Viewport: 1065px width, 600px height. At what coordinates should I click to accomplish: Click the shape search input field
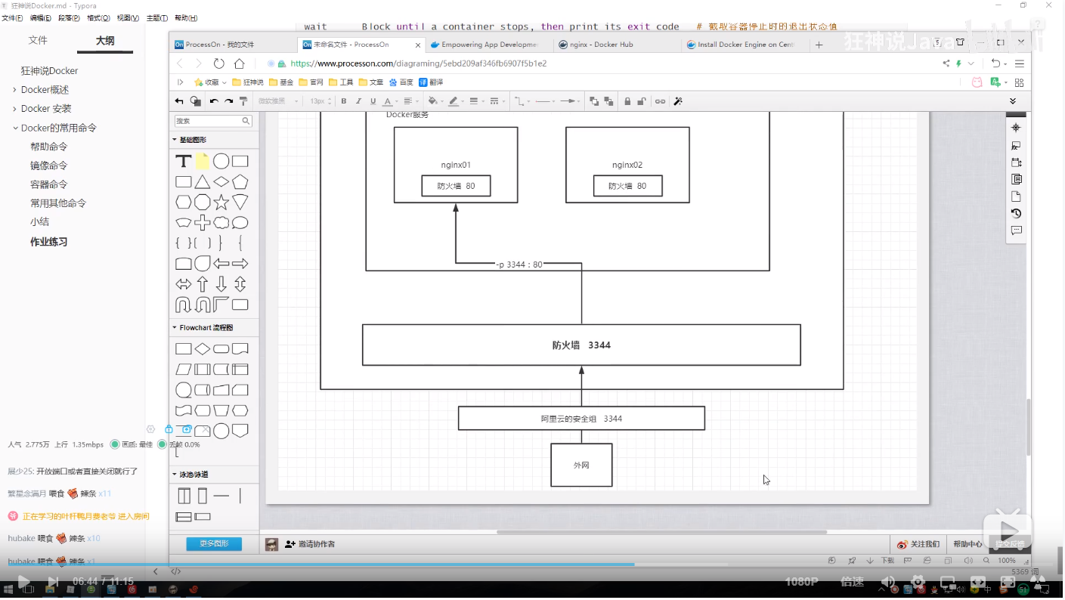[x=213, y=121]
